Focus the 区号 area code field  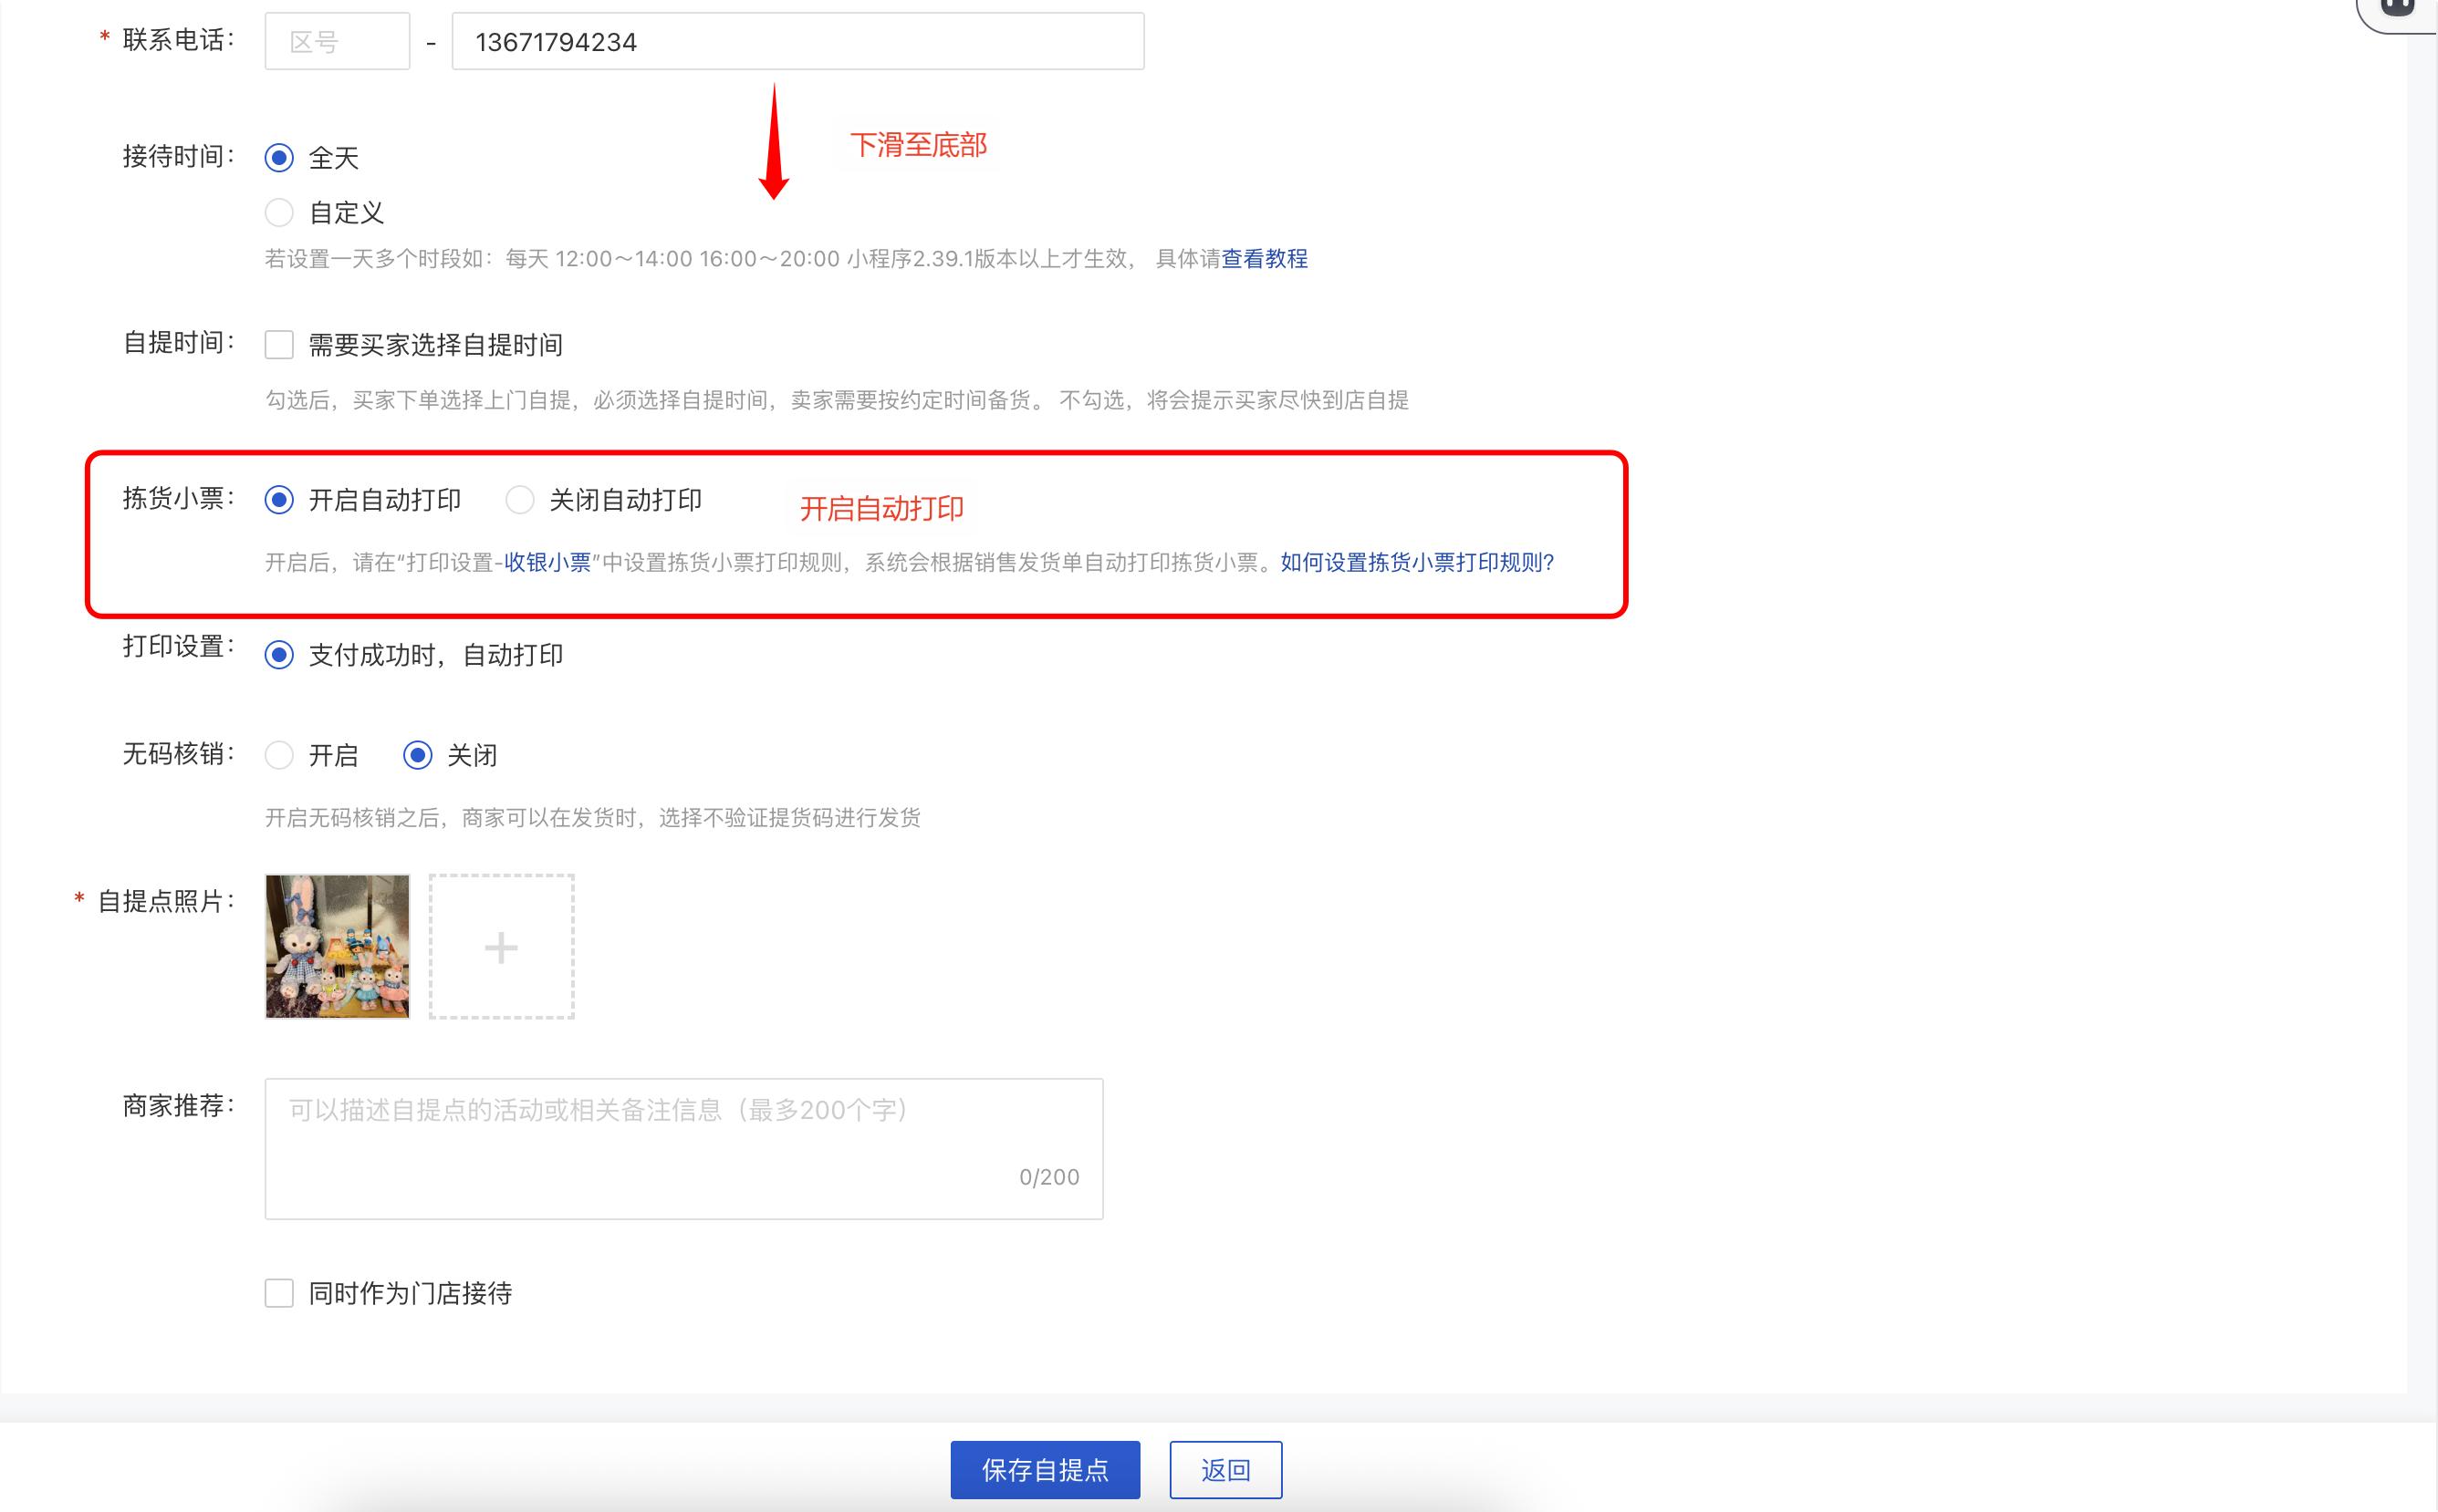click(x=337, y=42)
